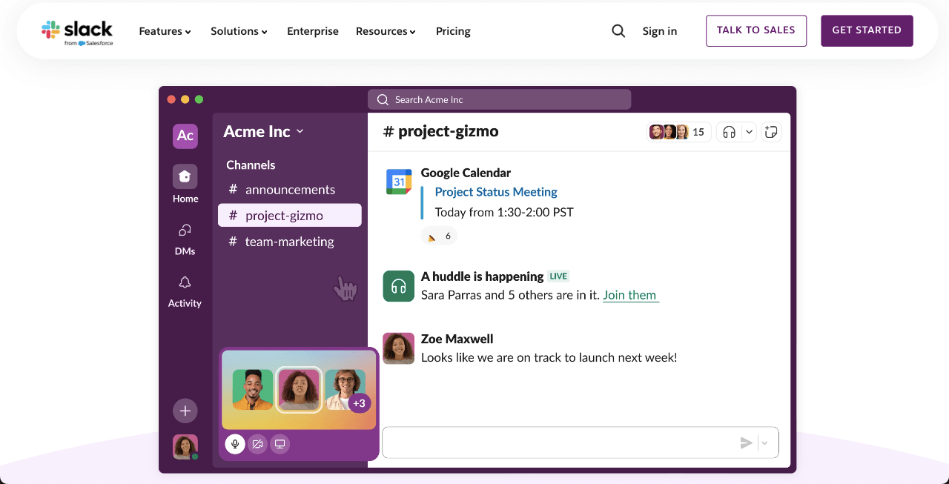Click the green huddle headphones message icon

point(399,286)
